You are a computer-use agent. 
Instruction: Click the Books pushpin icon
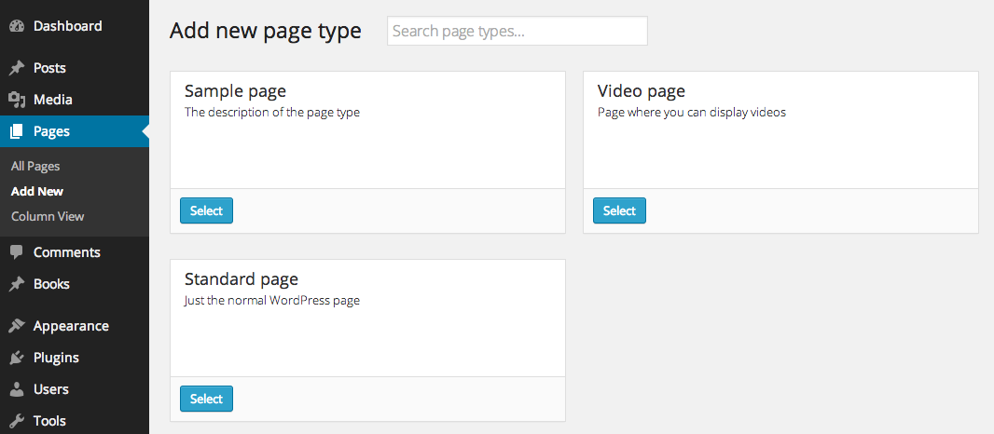17,284
